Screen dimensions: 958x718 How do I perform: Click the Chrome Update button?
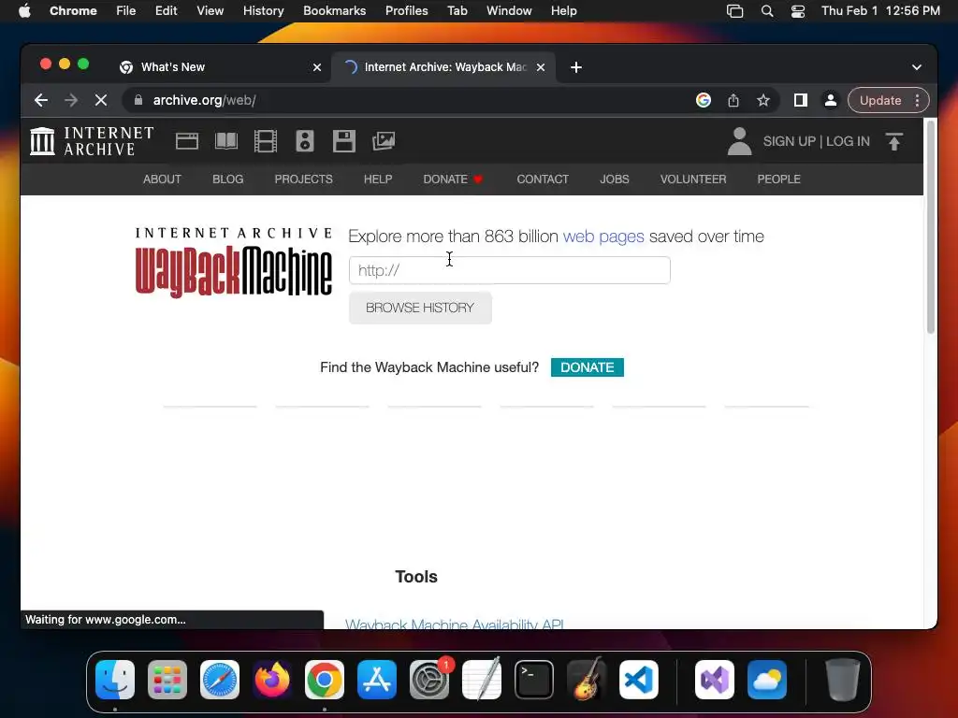[x=880, y=100]
